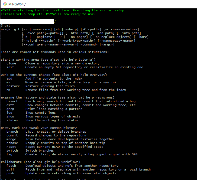Click the 'status' command name

(12, 120)
